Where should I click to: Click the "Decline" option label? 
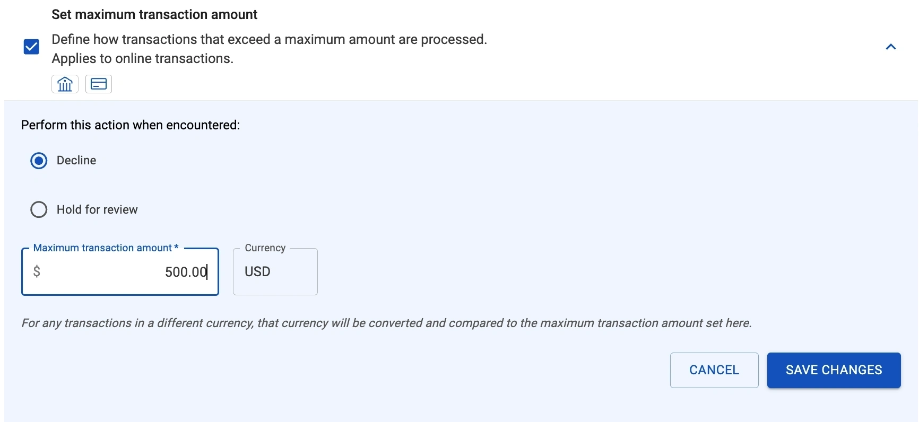[x=76, y=161]
